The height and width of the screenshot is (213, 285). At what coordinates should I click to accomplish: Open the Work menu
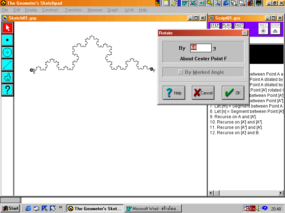[x=129, y=10]
